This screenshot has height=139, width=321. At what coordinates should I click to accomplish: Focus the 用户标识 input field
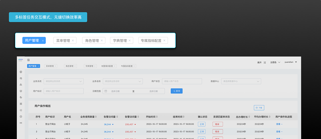click(x=63, y=91)
